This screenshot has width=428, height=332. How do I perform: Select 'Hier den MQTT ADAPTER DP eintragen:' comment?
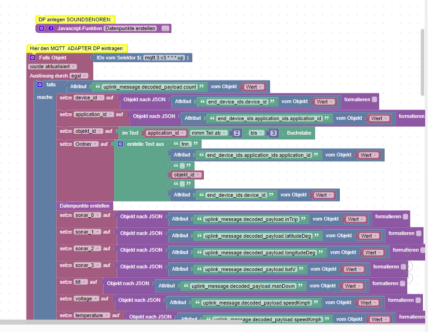point(77,48)
